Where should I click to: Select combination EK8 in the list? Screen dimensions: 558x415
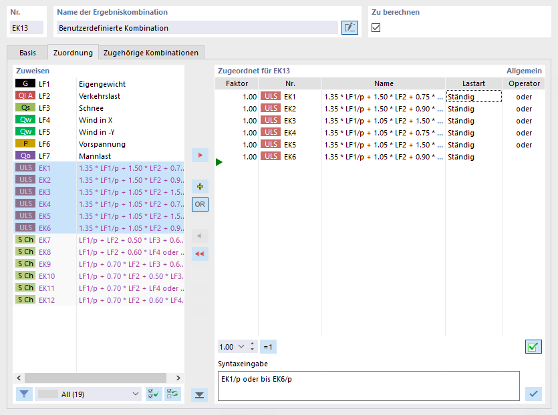click(x=99, y=252)
